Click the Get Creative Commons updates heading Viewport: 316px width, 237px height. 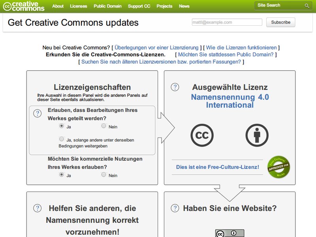point(73,23)
